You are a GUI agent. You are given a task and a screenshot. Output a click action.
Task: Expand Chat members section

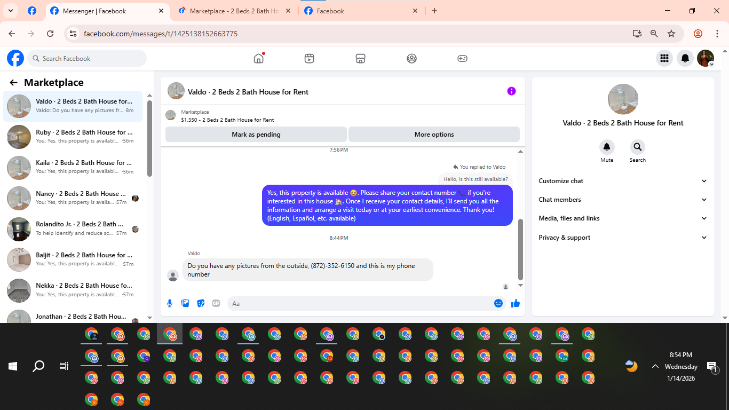coord(623,200)
